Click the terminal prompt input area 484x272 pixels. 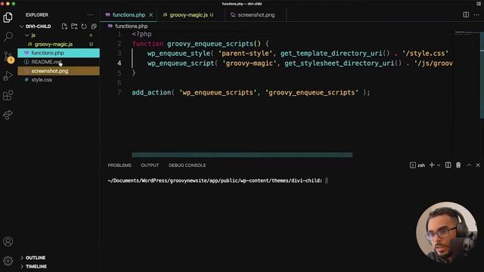327,181
